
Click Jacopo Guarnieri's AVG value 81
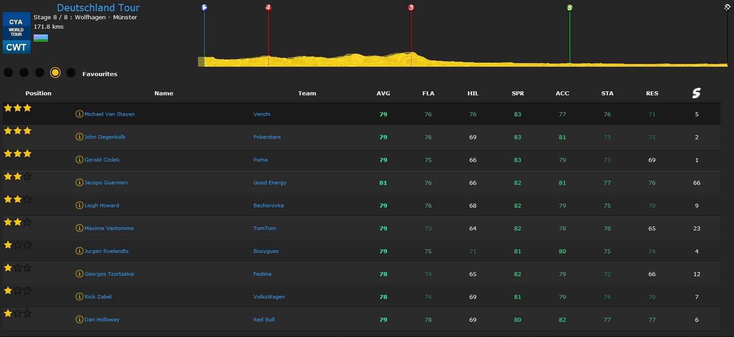[x=383, y=183]
